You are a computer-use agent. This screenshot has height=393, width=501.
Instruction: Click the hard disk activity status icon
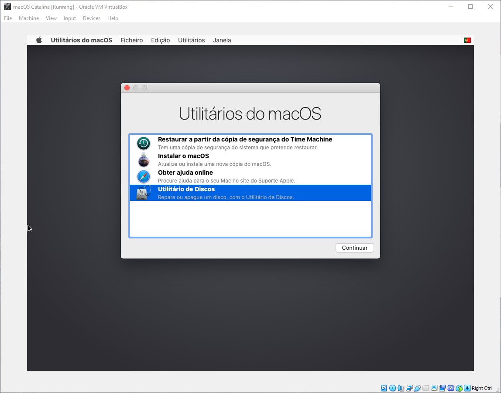click(384, 388)
